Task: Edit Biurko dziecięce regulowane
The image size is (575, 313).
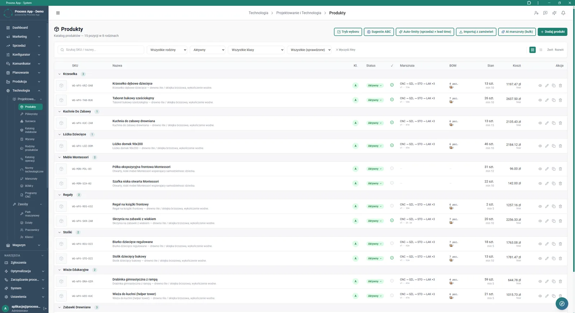Action: point(547,244)
